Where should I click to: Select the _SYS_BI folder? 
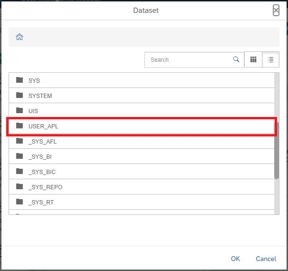pyautogui.click(x=40, y=157)
